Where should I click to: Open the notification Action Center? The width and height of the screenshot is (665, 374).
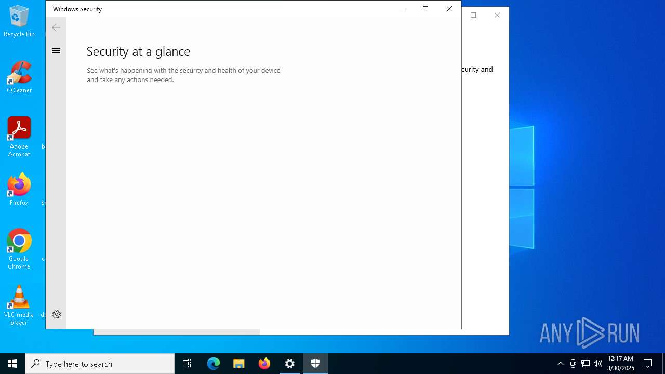click(648, 364)
